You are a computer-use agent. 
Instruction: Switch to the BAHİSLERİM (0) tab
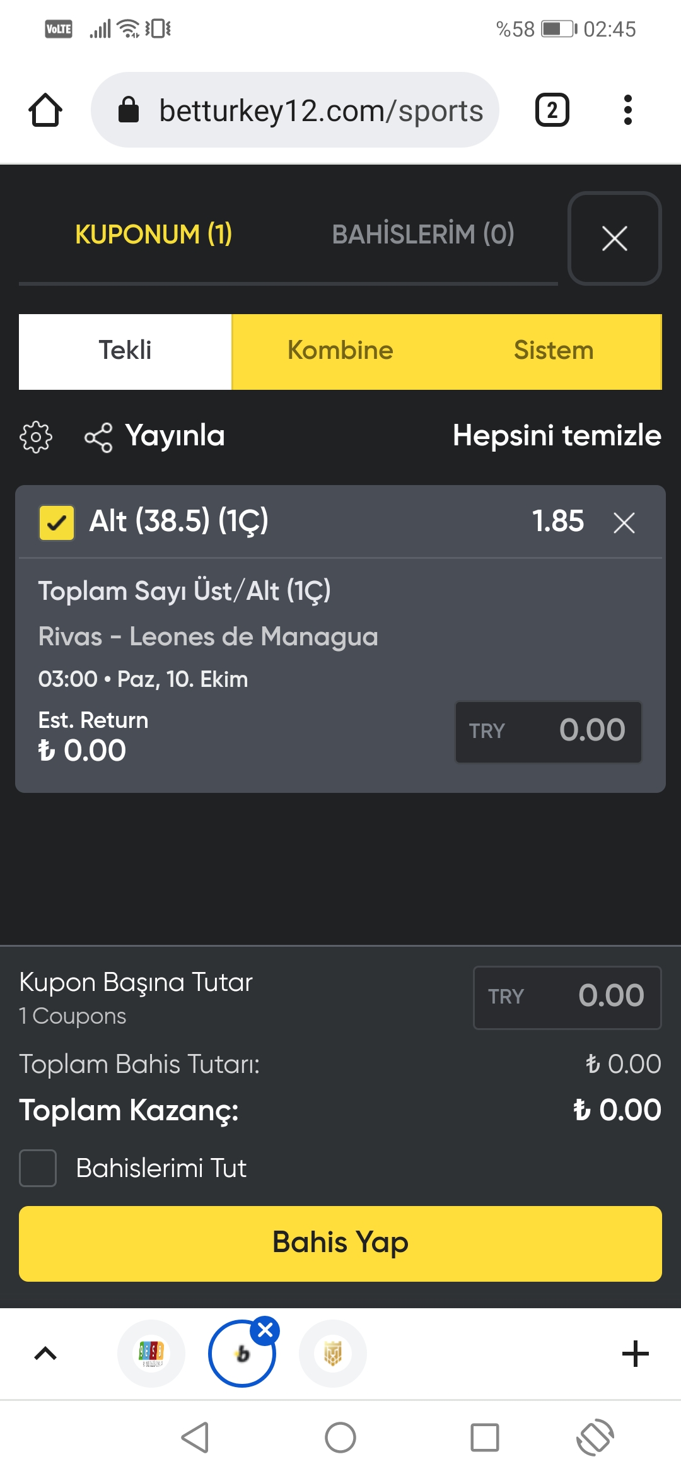point(423,235)
